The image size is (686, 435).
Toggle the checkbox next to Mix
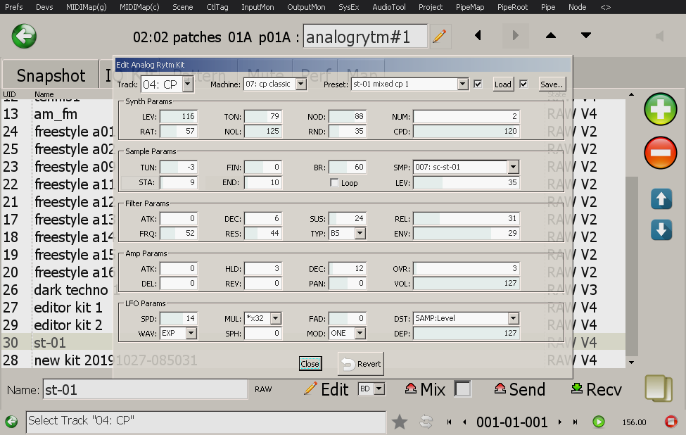click(x=462, y=389)
